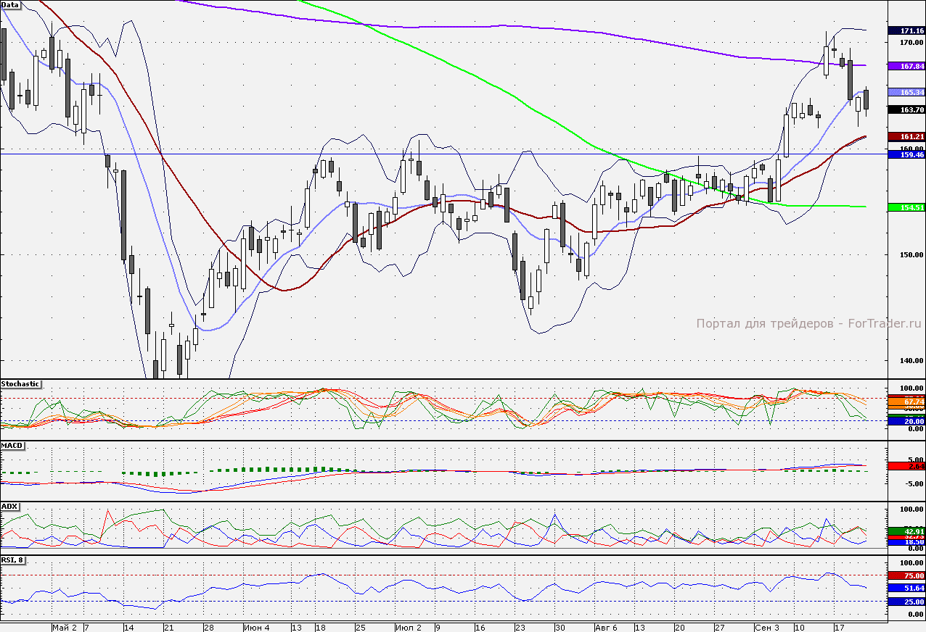Click the 171.16 upper band price tag
Screen dimensions: 926x632
pos(906,31)
